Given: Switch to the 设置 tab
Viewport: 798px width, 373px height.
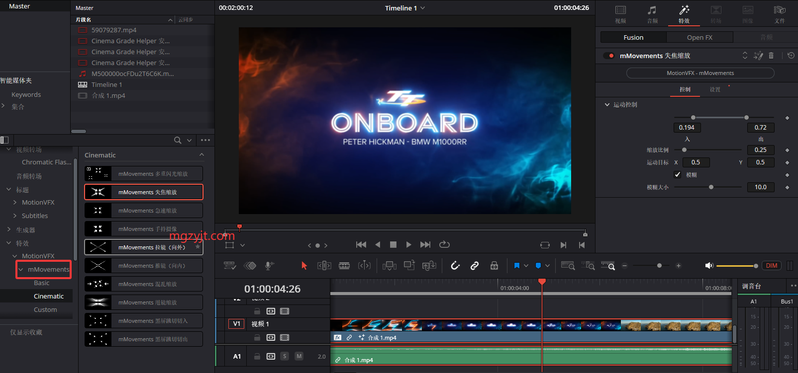Looking at the screenshot, I should (715, 89).
